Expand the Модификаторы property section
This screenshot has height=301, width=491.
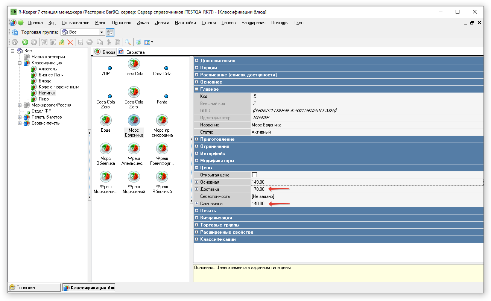(197, 161)
